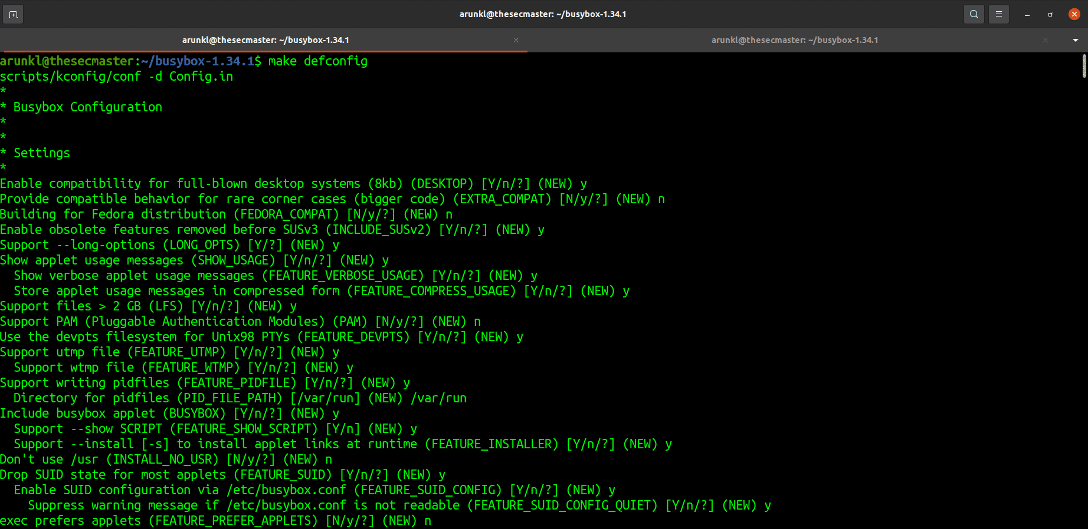Click the '(SHOW_USAGE)' option line
The height and width of the screenshot is (529, 1088).
point(195,260)
